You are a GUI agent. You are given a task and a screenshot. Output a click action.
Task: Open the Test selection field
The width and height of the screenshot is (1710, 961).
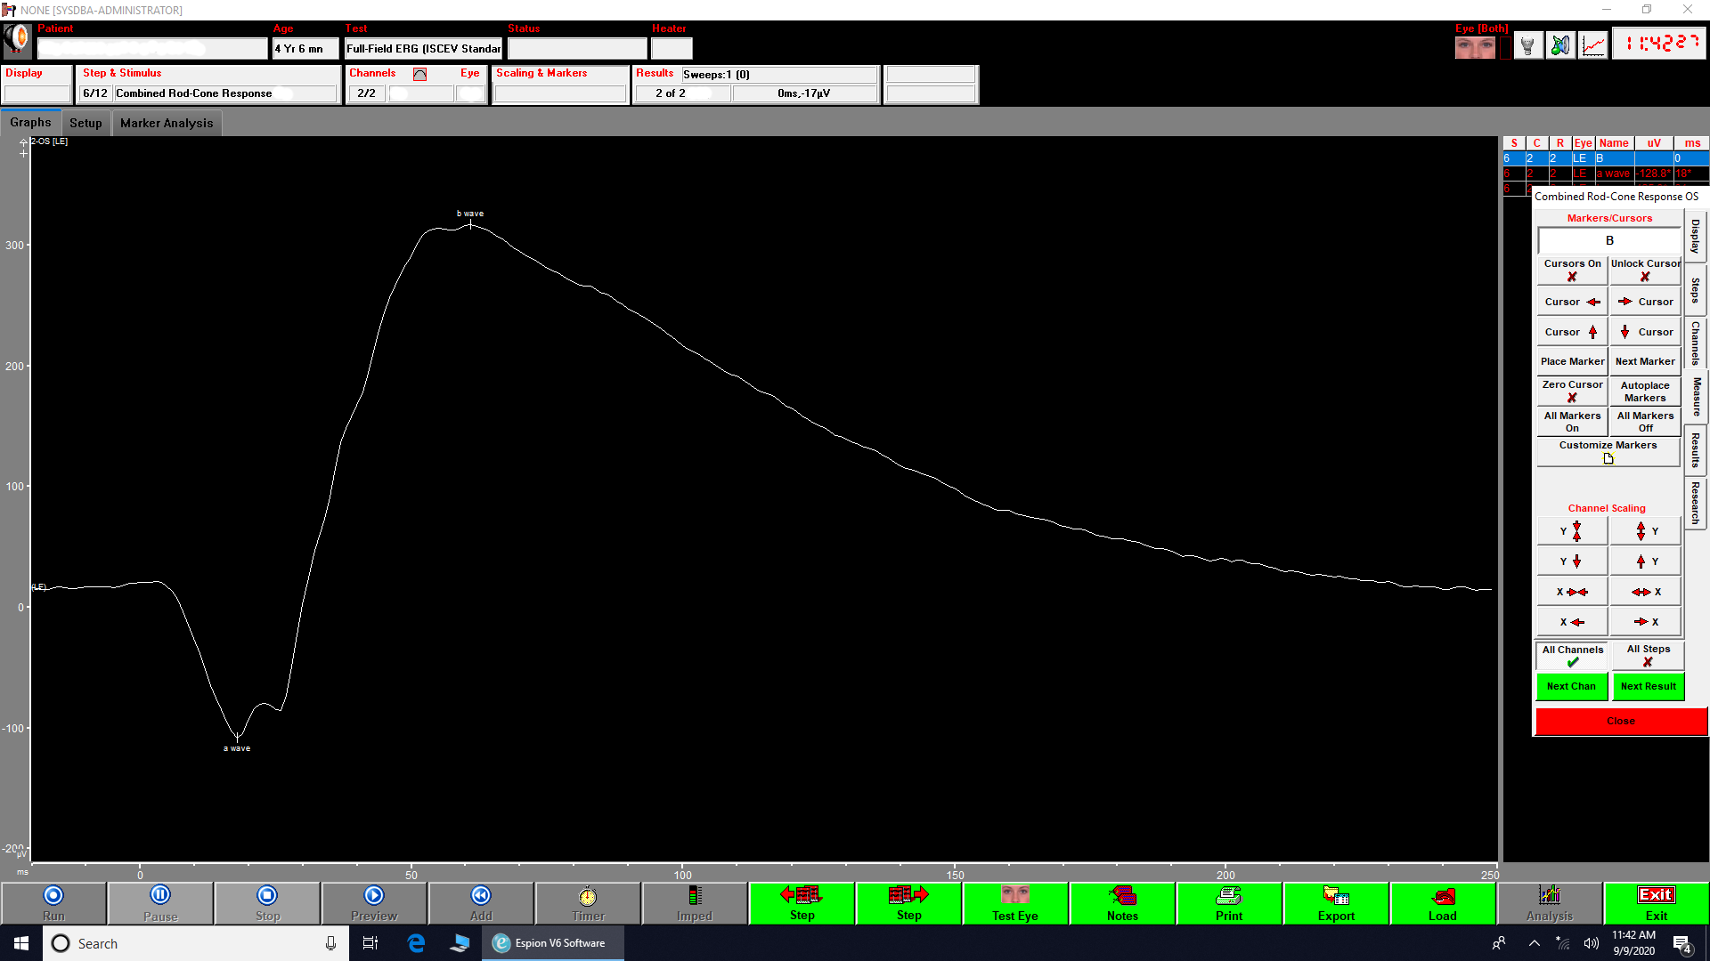coord(423,49)
